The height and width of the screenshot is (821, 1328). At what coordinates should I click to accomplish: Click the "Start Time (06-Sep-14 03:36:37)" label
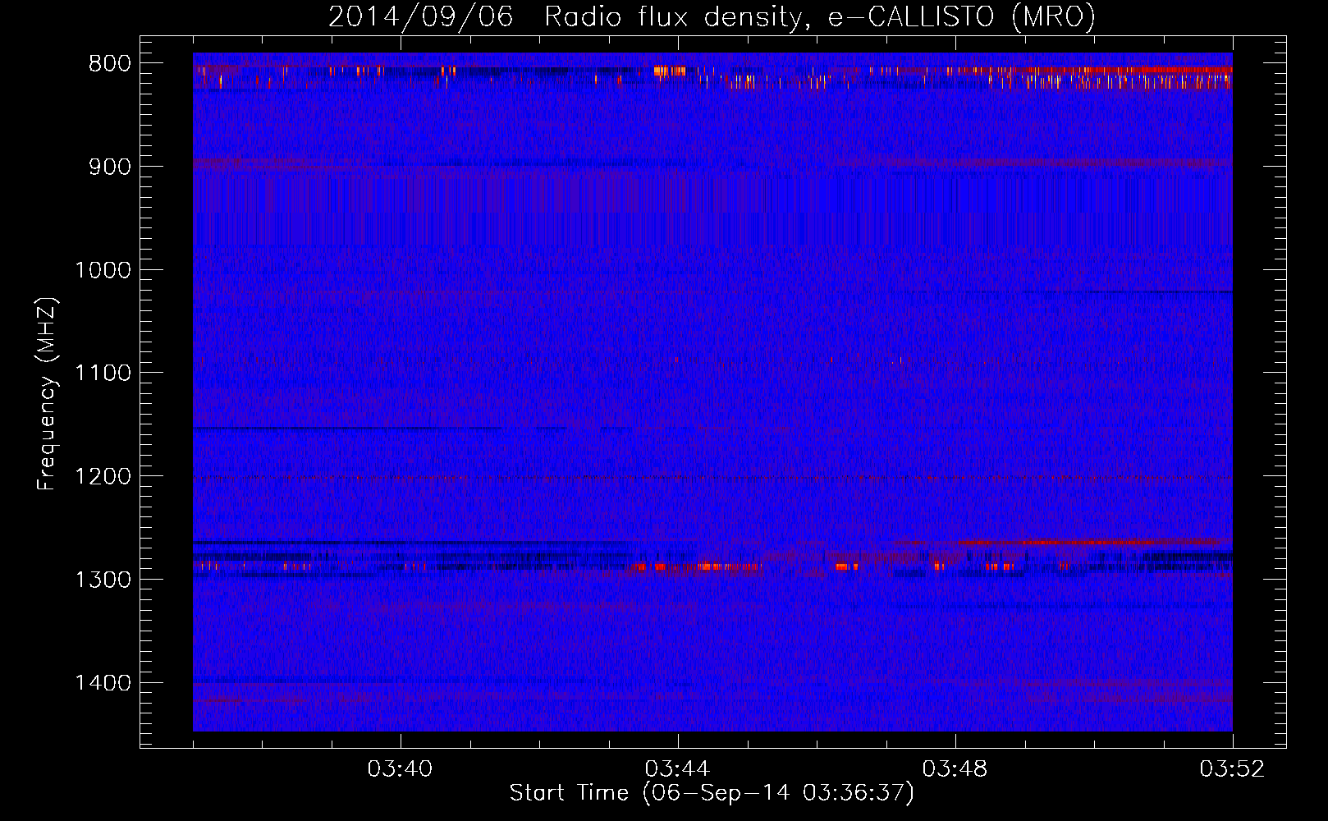(712, 793)
